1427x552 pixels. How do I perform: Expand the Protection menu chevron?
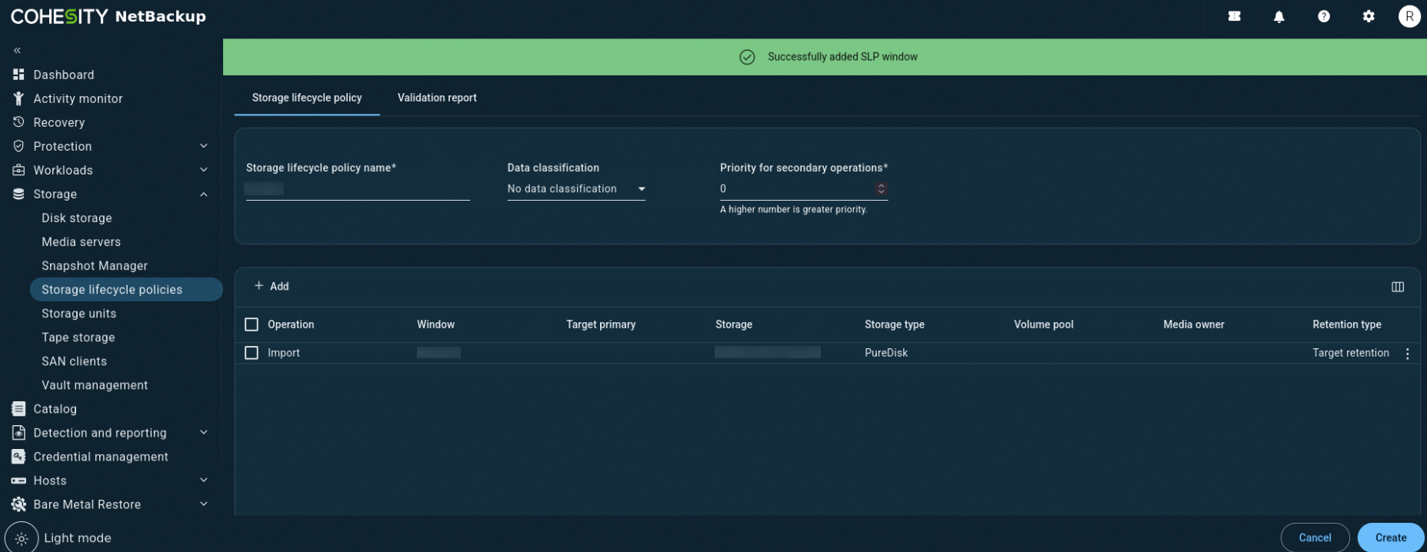pyautogui.click(x=204, y=146)
